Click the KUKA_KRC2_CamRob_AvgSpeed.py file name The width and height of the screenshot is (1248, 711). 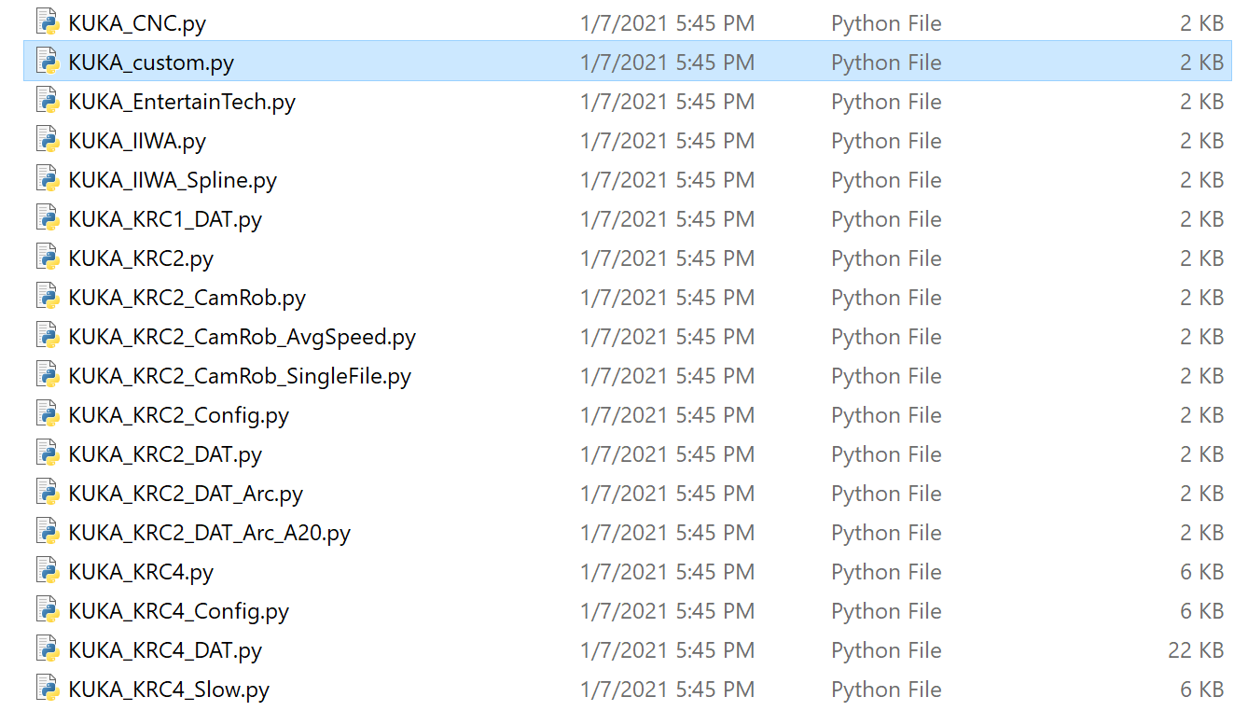(x=242, y=338)
